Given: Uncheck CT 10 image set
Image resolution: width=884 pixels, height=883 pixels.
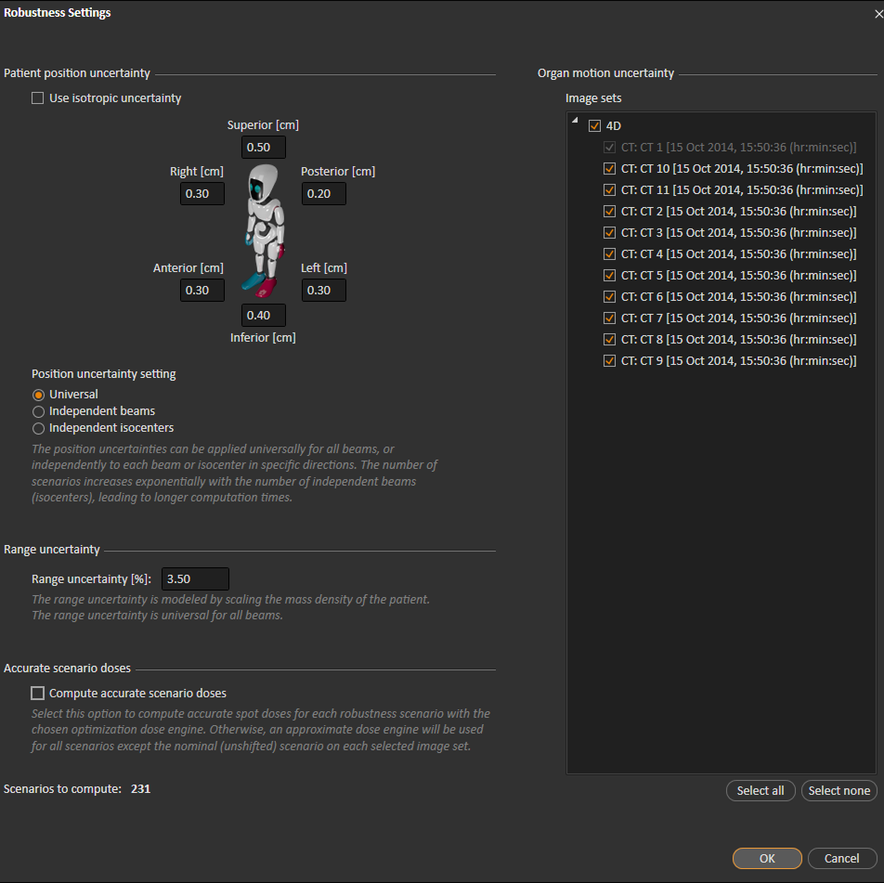Looking at the screenshot, I should [609, 169].
